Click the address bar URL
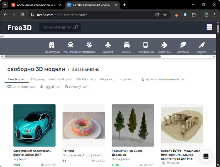This screenshot has height=167, width=220. click(62, 15)
